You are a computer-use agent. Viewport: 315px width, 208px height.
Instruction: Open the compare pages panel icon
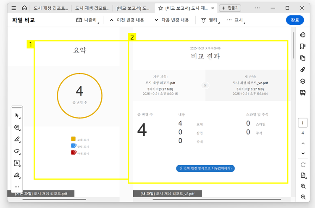pos(303,92)
